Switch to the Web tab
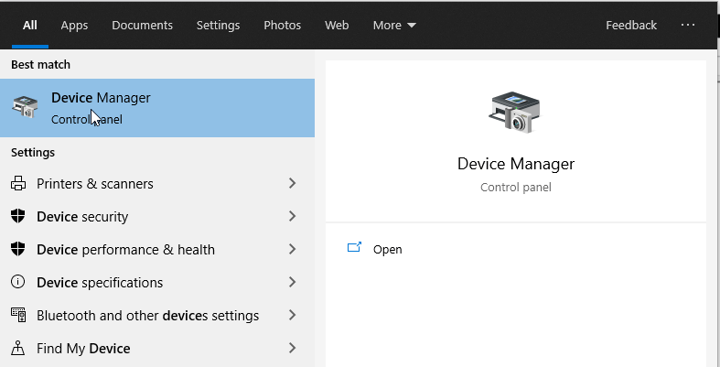This screenshot has height=367, width=720. 337,26
